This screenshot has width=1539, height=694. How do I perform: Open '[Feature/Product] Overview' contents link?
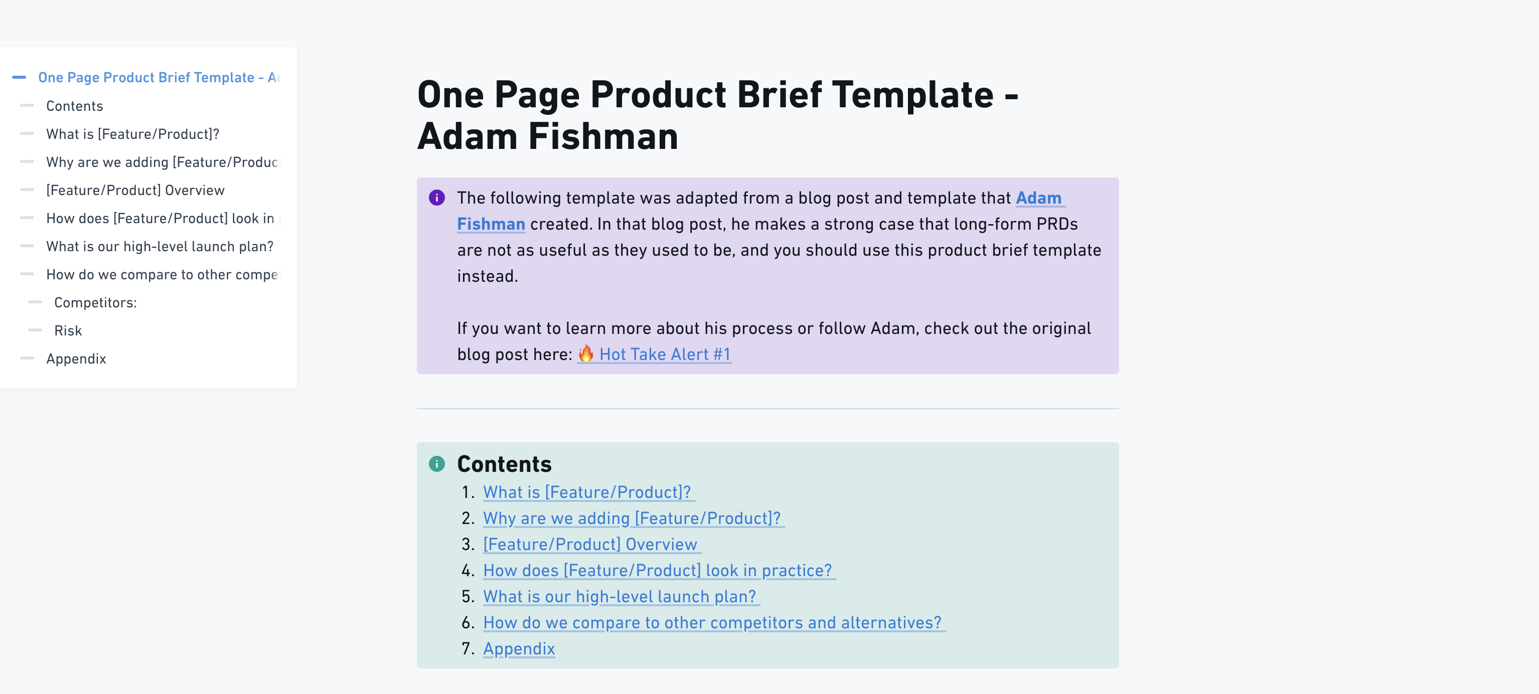[x=590, y=545]
